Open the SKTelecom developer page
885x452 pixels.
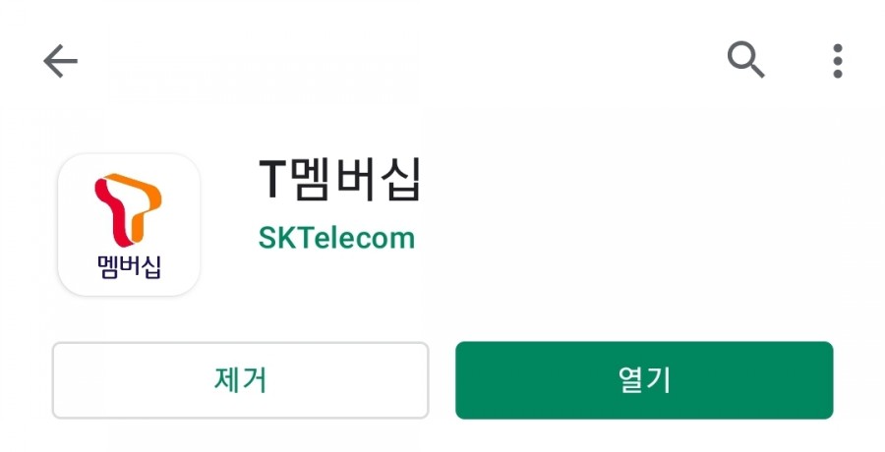coord(336,238)
